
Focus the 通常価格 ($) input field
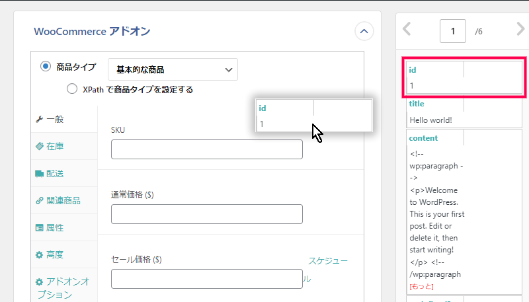pyautogui.click(x=207, y=214)
